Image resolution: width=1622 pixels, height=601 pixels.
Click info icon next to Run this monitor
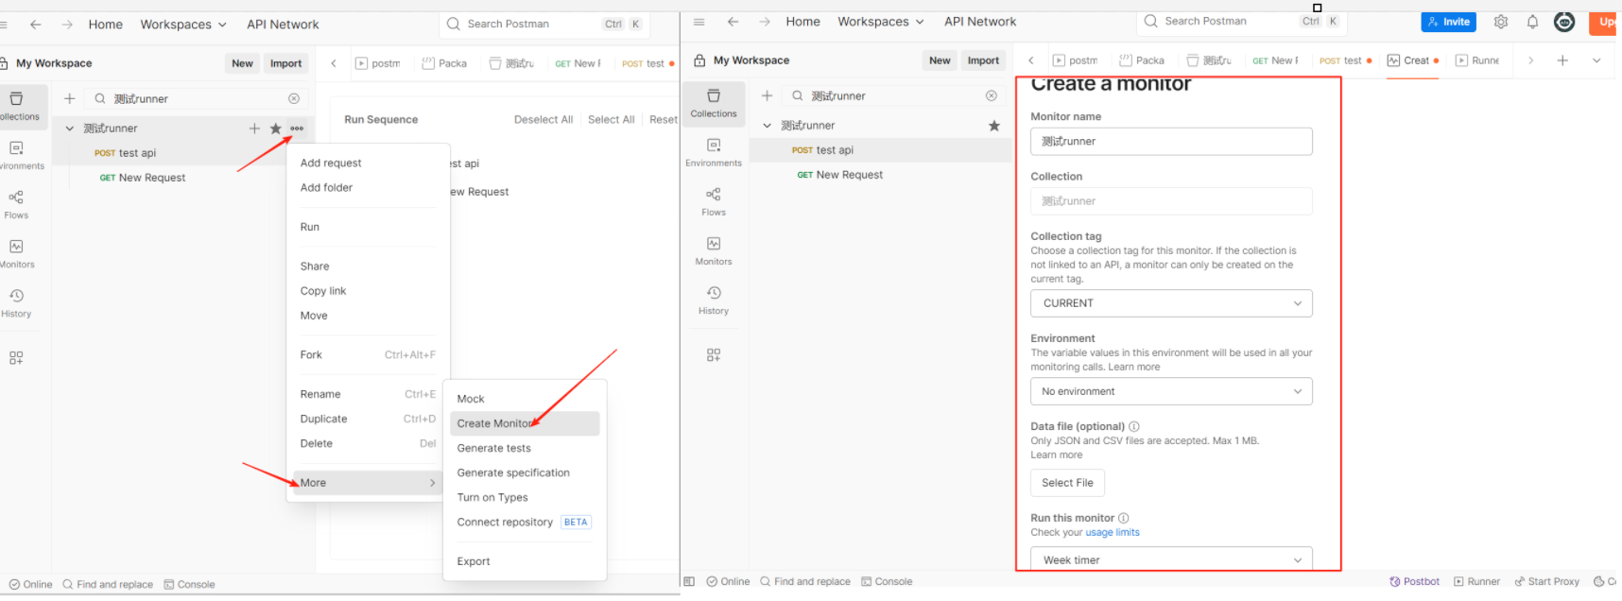pos(1124,518)
